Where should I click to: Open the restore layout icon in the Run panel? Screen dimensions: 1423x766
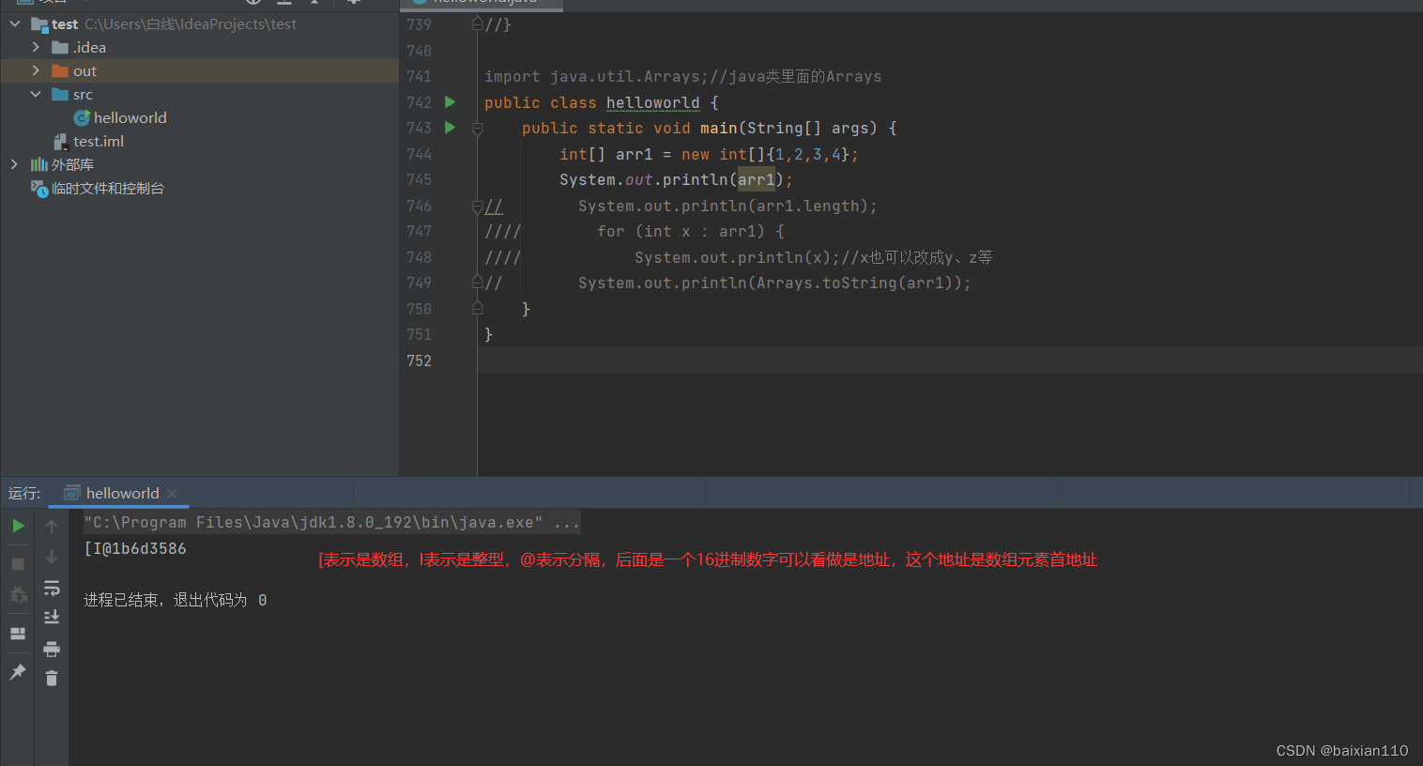click(18, 634)
